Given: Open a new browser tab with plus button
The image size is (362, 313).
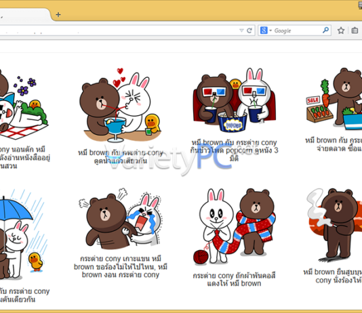Looking at the screenshot, I should (58, 15).
